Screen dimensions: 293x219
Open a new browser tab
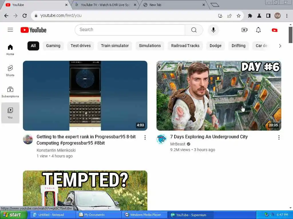[215, 5]
